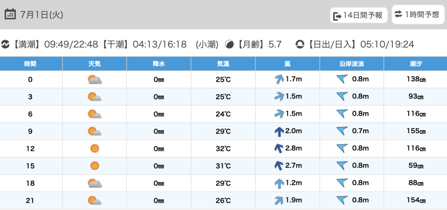Click the 32℃ temperature cell
The height and width of the screenshot is (210, 447).
(223, 149)
